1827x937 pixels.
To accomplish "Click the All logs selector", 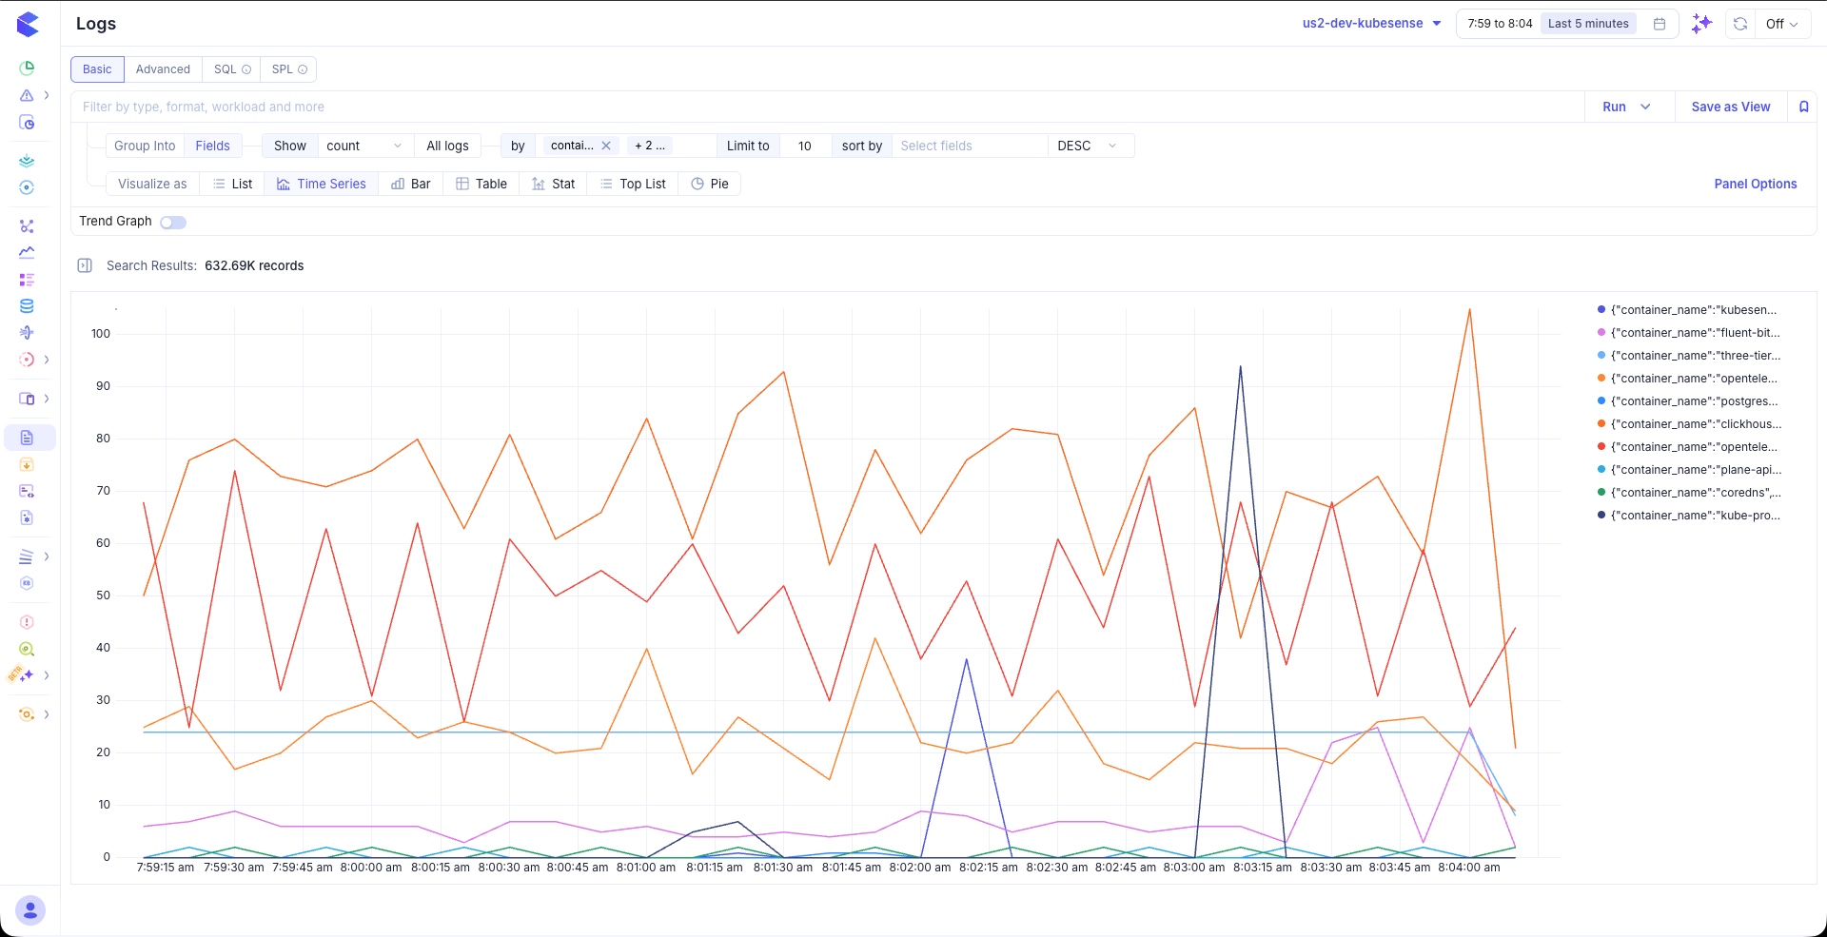I will click(447, 146).
